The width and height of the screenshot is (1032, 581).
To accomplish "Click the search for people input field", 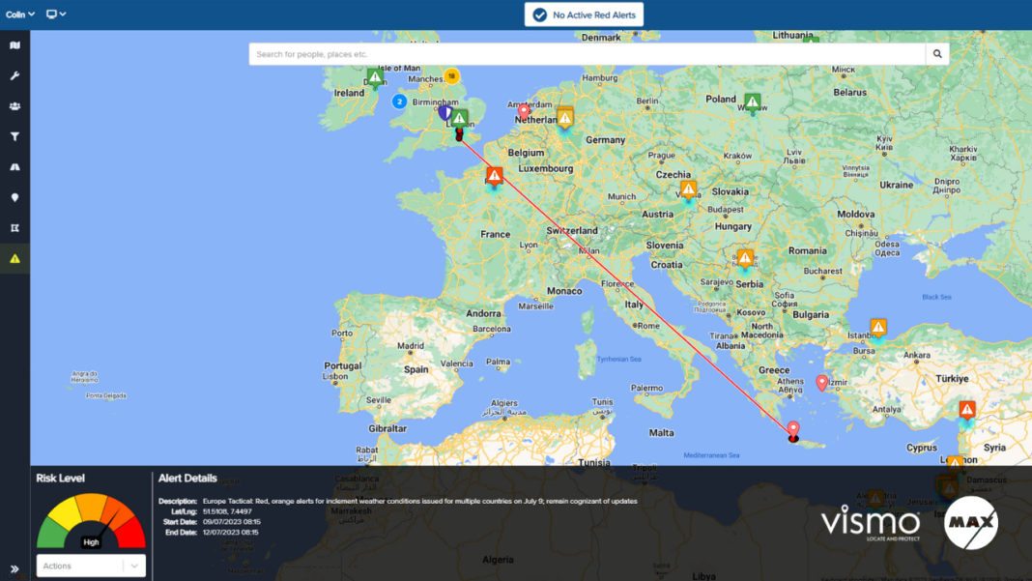I will coord(580,54).
